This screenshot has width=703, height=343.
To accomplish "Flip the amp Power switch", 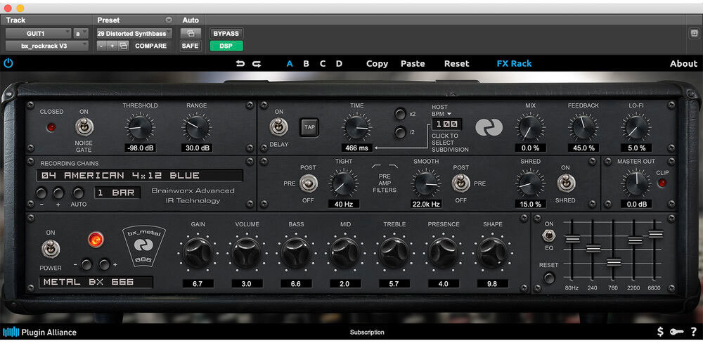I will (x=51, y=249).
